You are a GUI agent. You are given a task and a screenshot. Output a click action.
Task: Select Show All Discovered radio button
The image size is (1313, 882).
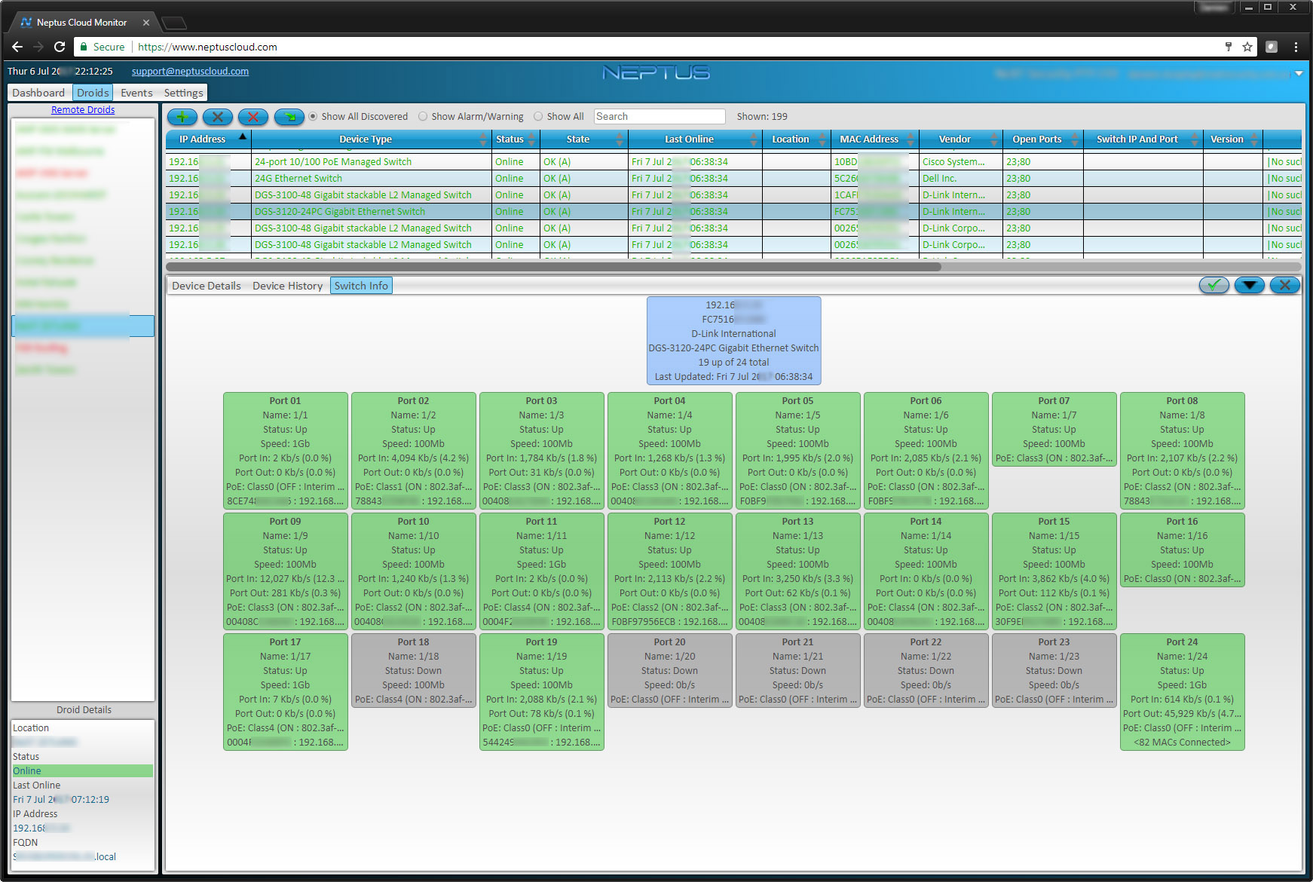[x=313, y=117]
